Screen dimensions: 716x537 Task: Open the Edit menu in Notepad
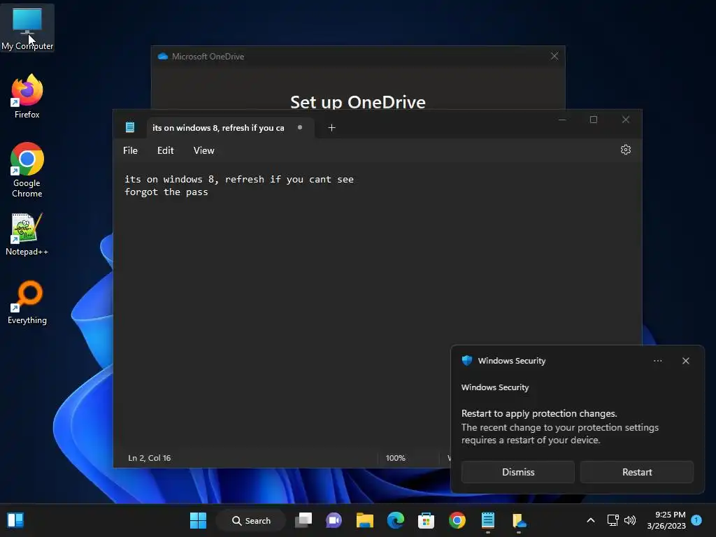(165, 150)
